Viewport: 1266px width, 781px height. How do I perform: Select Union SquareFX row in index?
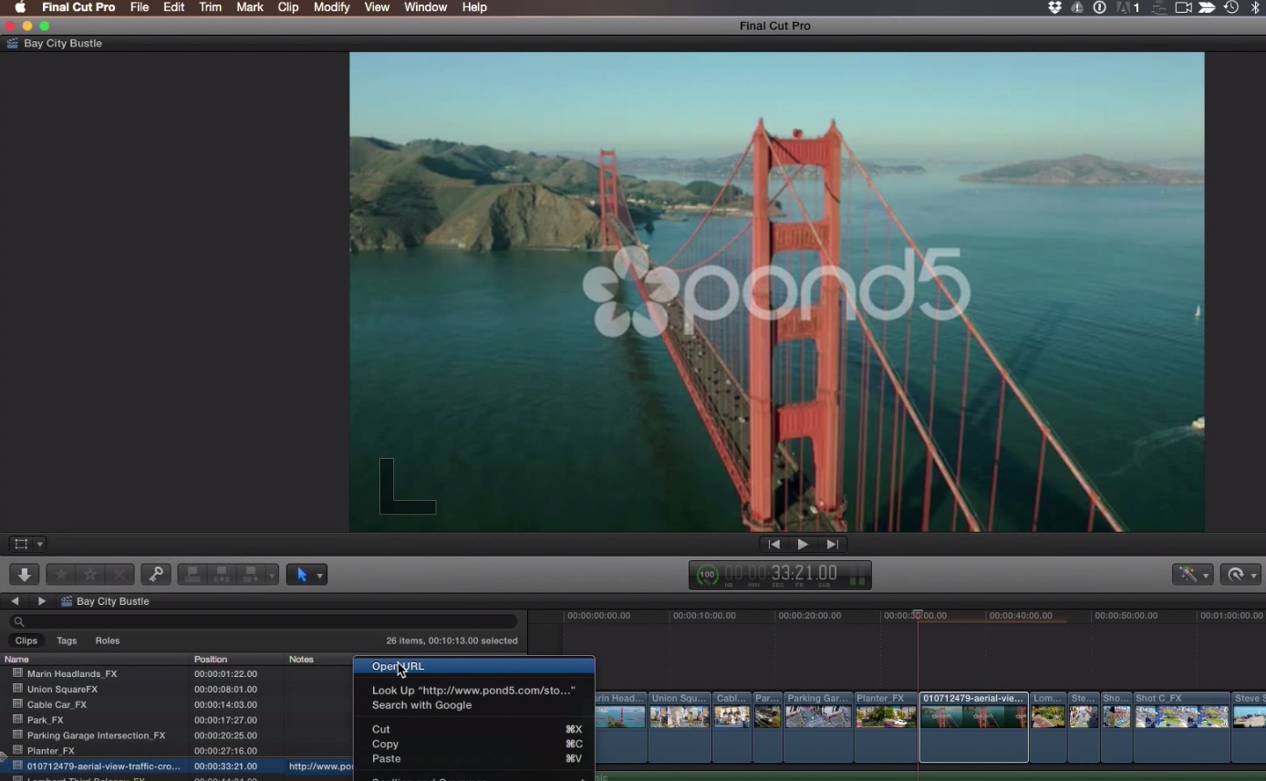[x=176, y=690]
